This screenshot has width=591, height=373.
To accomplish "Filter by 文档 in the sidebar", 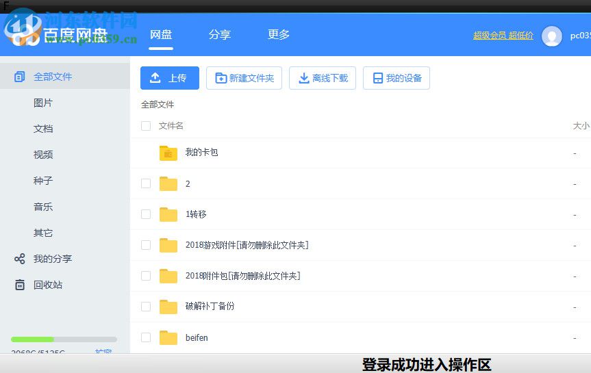I will (x=43, y=129).
